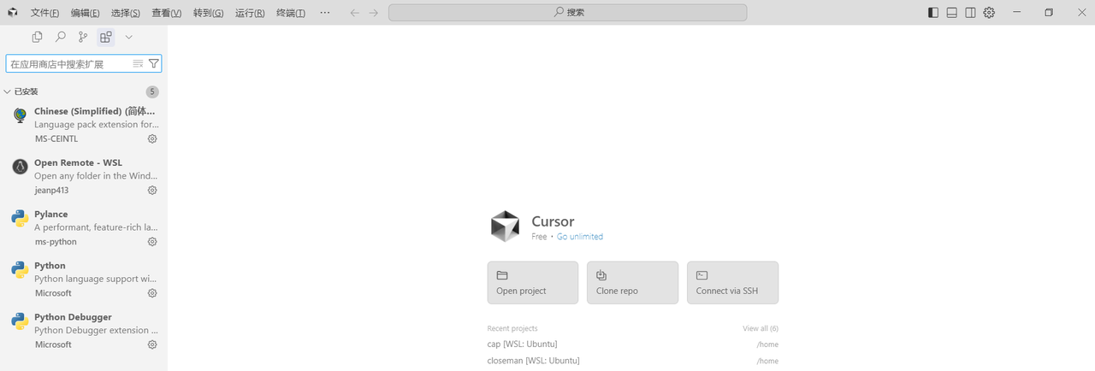Viewport: 1095px width, 371px height.
Task: Open the Search view icon
Action: [60, 37]
